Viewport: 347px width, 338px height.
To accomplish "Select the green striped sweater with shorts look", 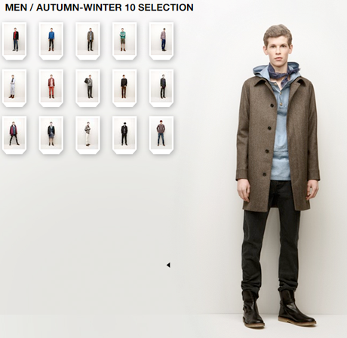I will point(124,41).
